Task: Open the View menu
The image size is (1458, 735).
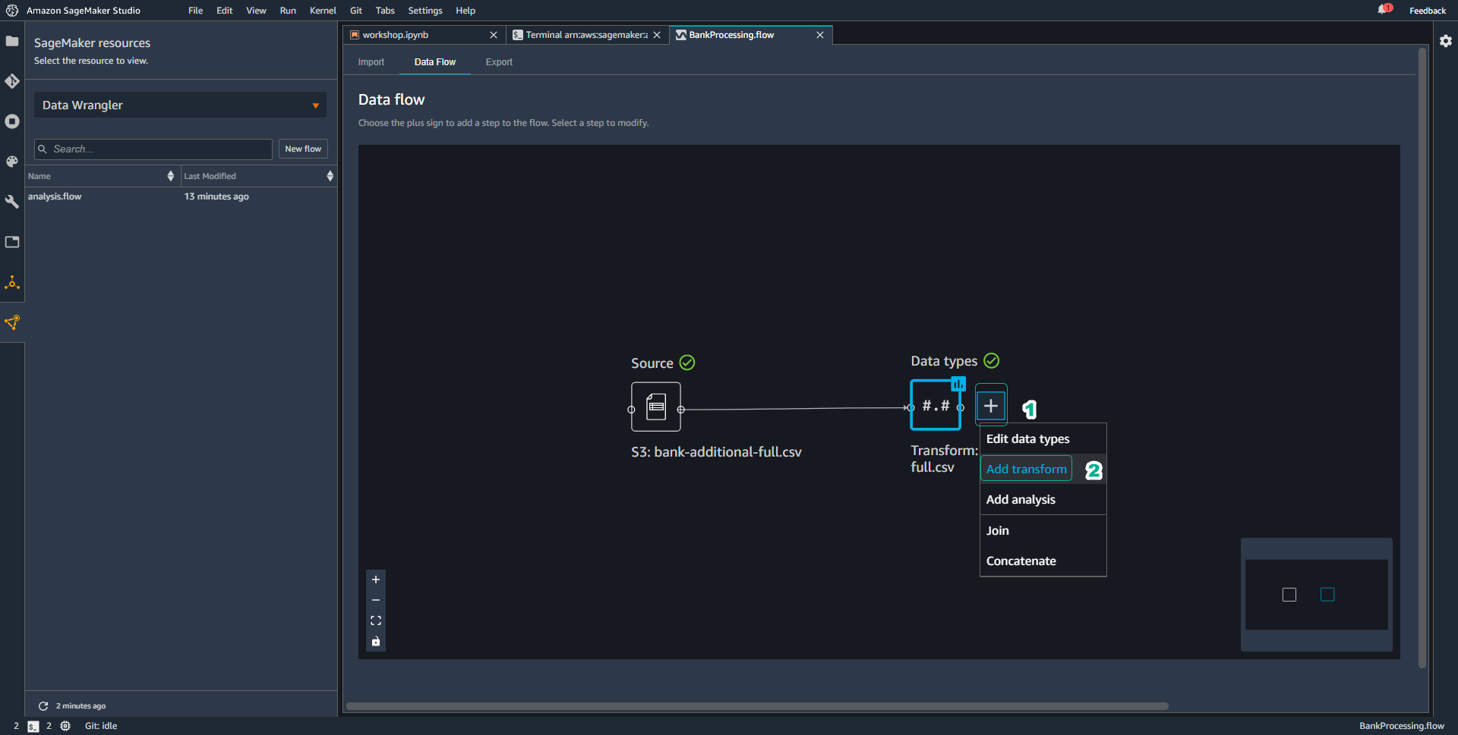Action: [x=256, y=11]
